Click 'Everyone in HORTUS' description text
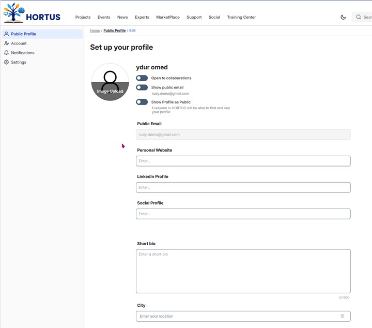 point(191,110)
